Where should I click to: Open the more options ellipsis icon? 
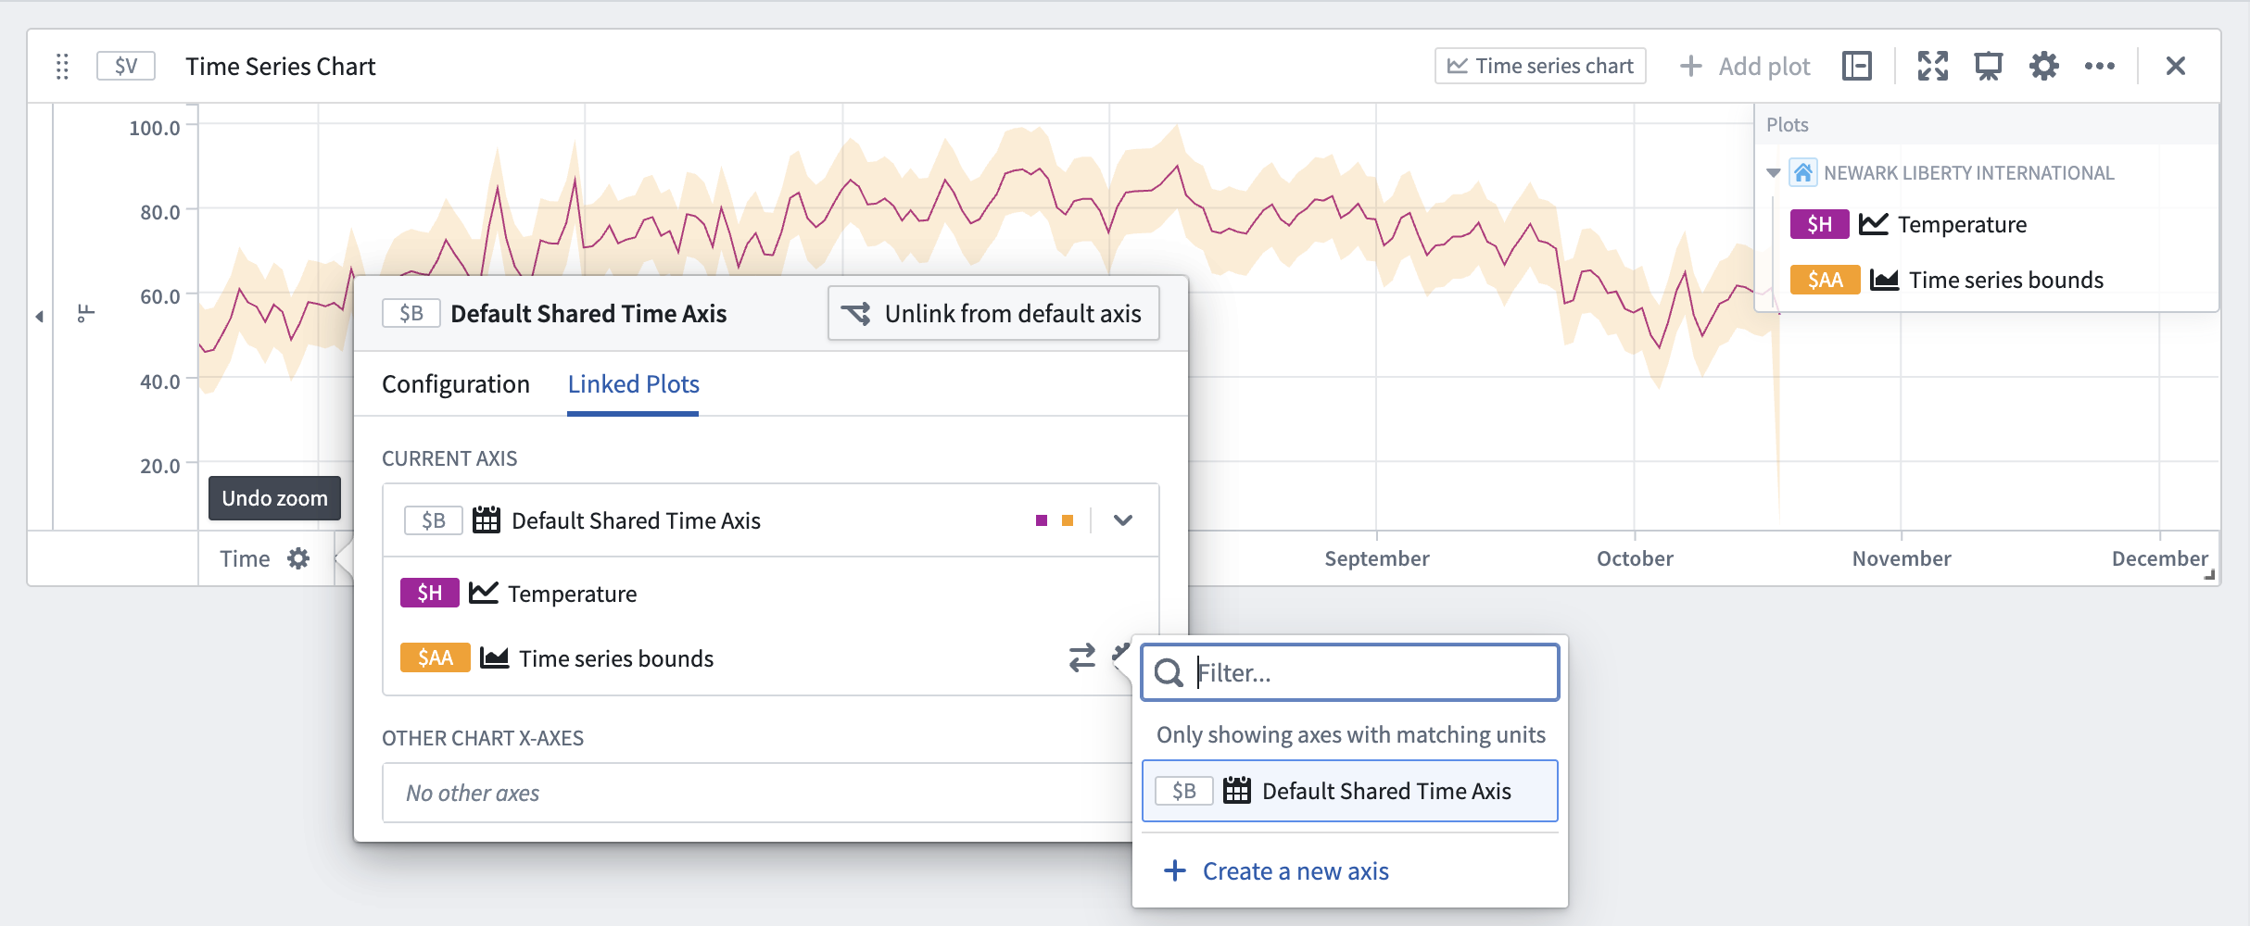2100,66
